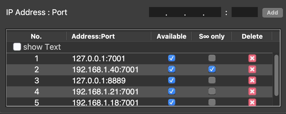This screenshot has height=114, width=286.
Task: Click the Port input field
Action: (244, 12)
